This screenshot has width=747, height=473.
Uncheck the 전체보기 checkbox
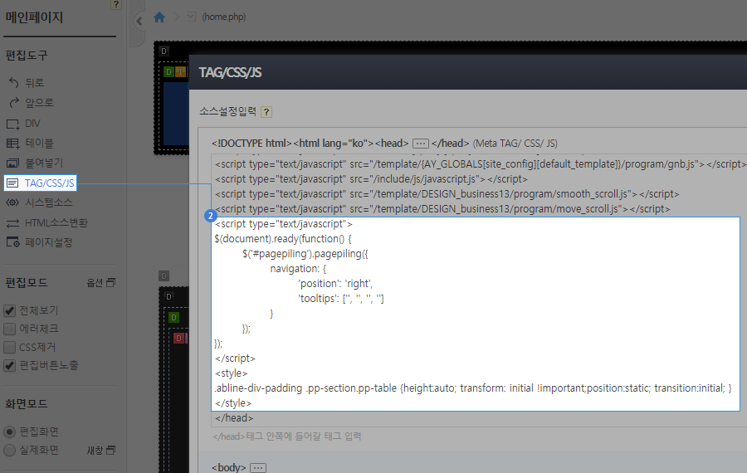[10, 310]
